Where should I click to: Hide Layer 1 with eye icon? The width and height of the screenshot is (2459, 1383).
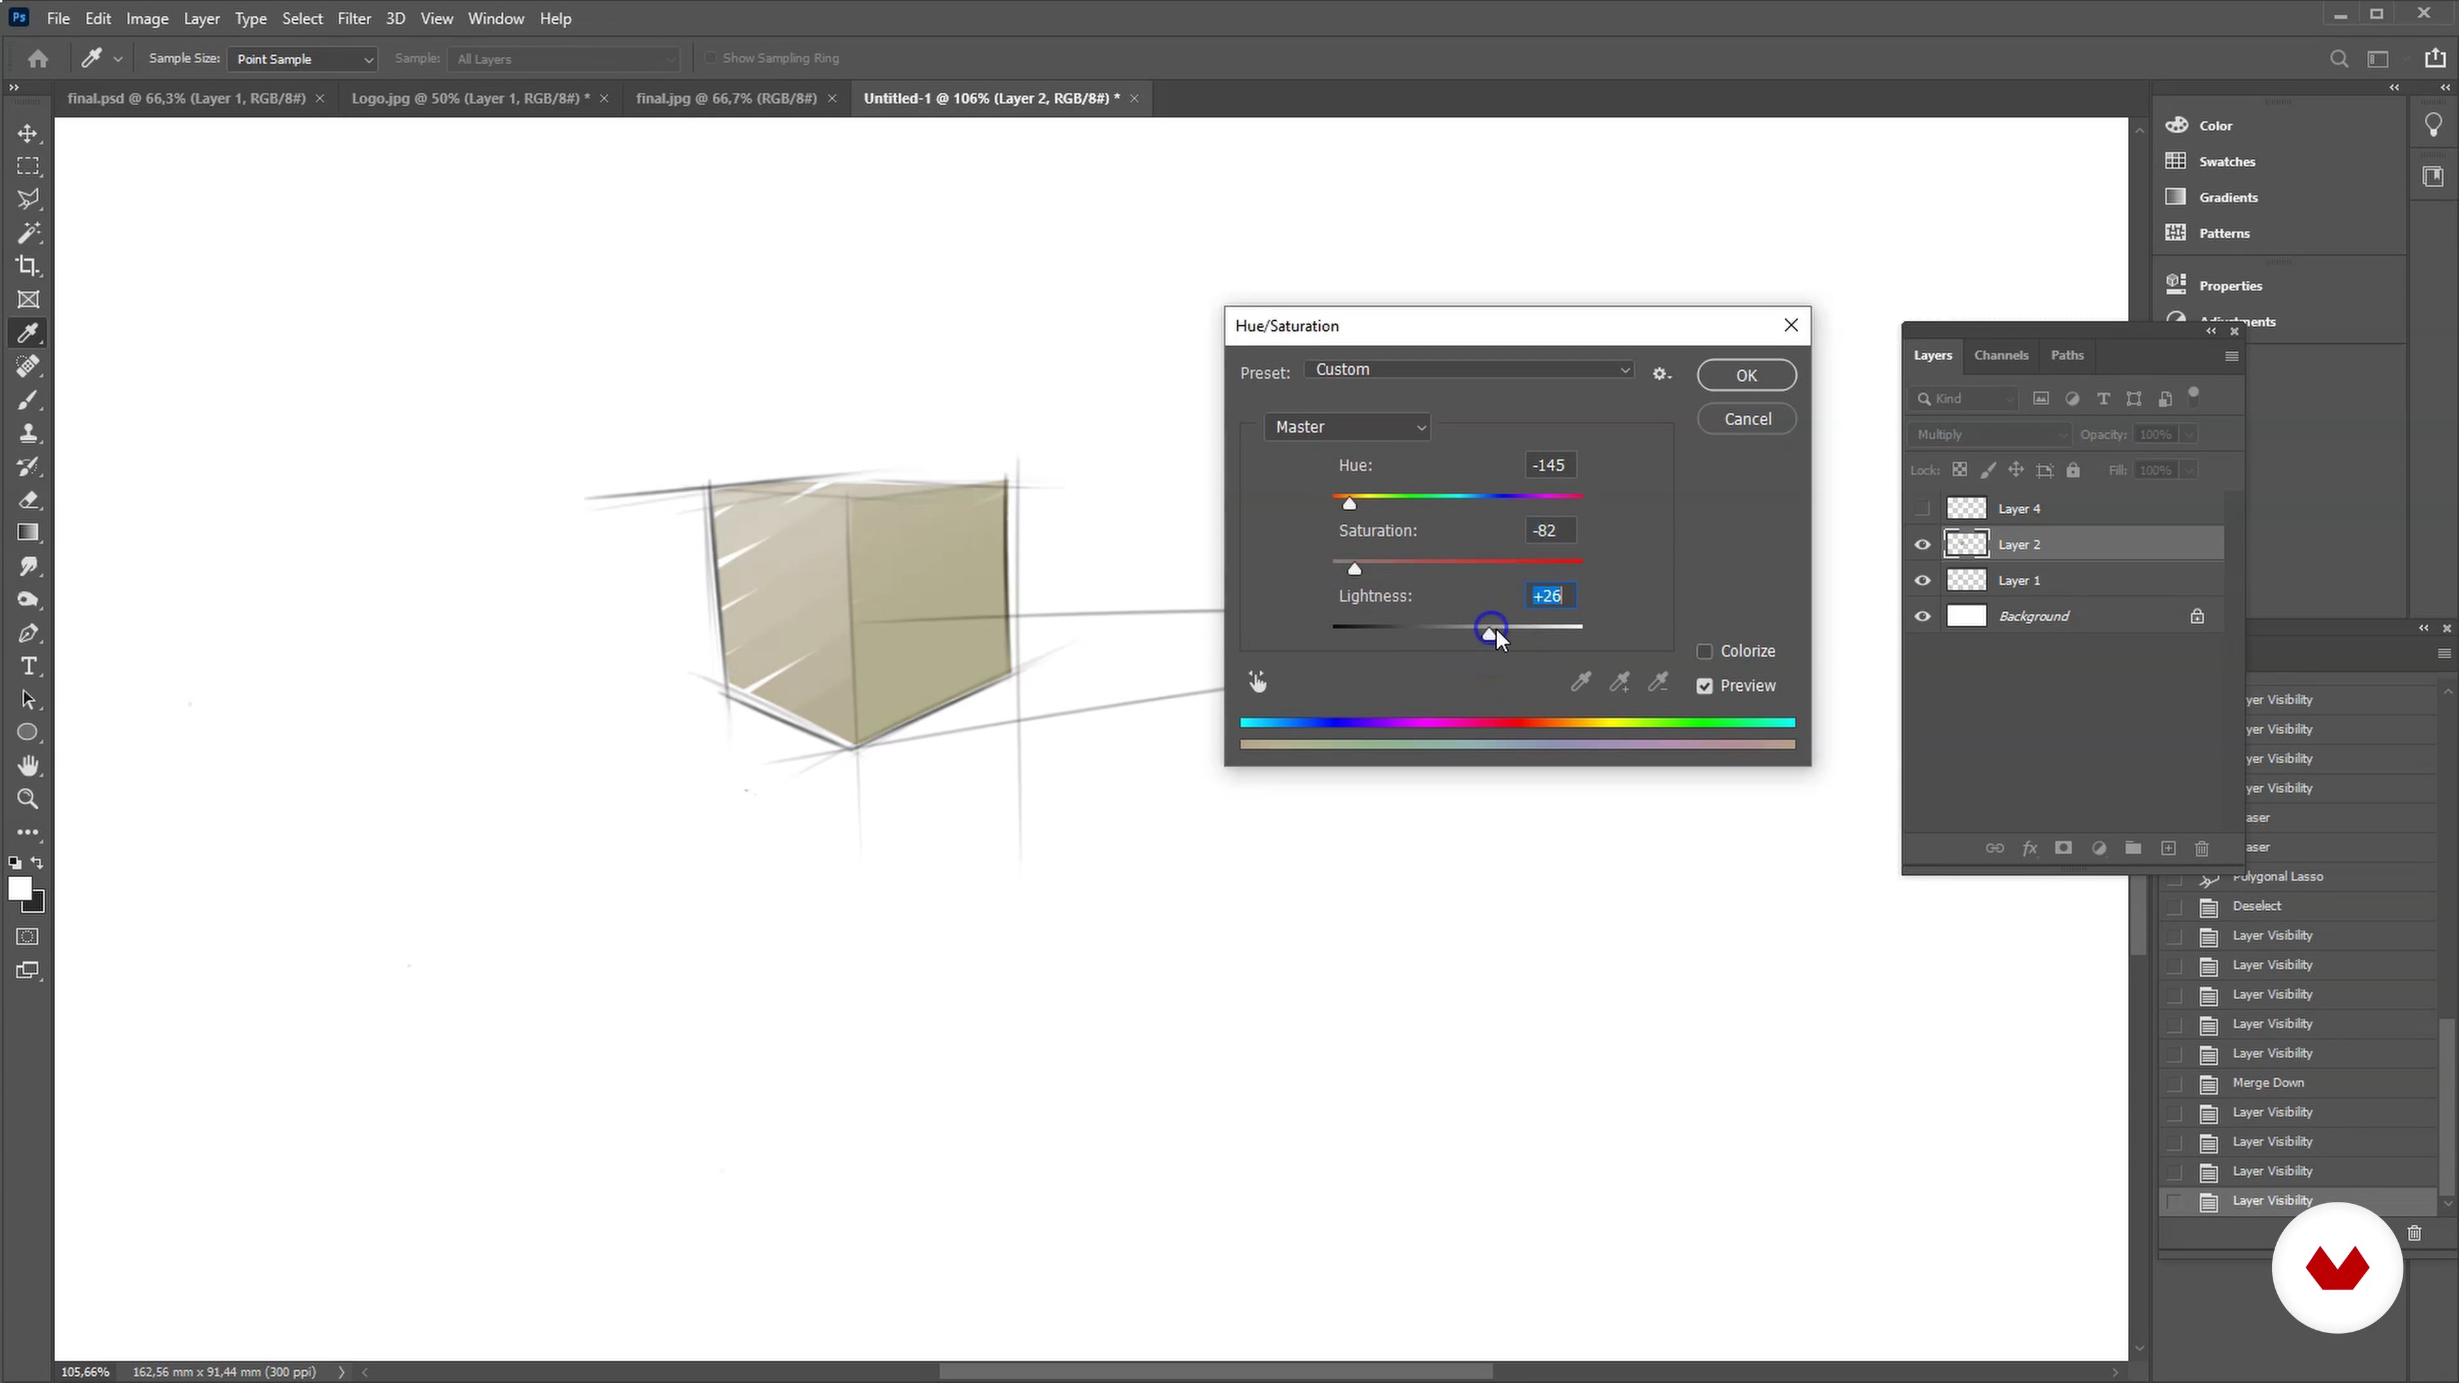(x=1922, y=580)
